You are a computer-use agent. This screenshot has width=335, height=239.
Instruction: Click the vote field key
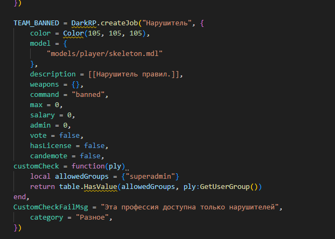(x=38, y=136)
